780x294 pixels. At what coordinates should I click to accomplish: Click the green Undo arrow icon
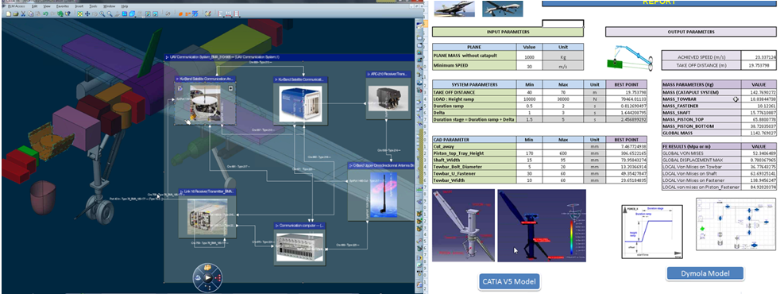[x=45, y=14]
